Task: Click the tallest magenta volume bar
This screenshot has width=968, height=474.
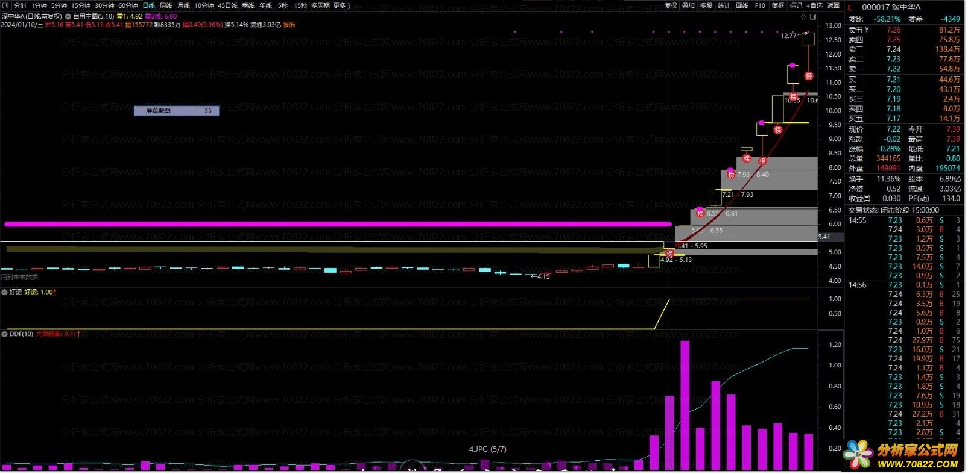Action: [685, 405]
